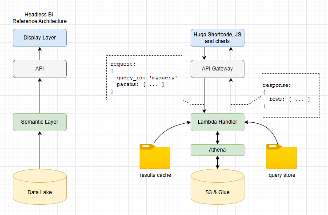Click the results cache folder icon
The height and width of the screenshot is (215, 328).
click(154, 157)
